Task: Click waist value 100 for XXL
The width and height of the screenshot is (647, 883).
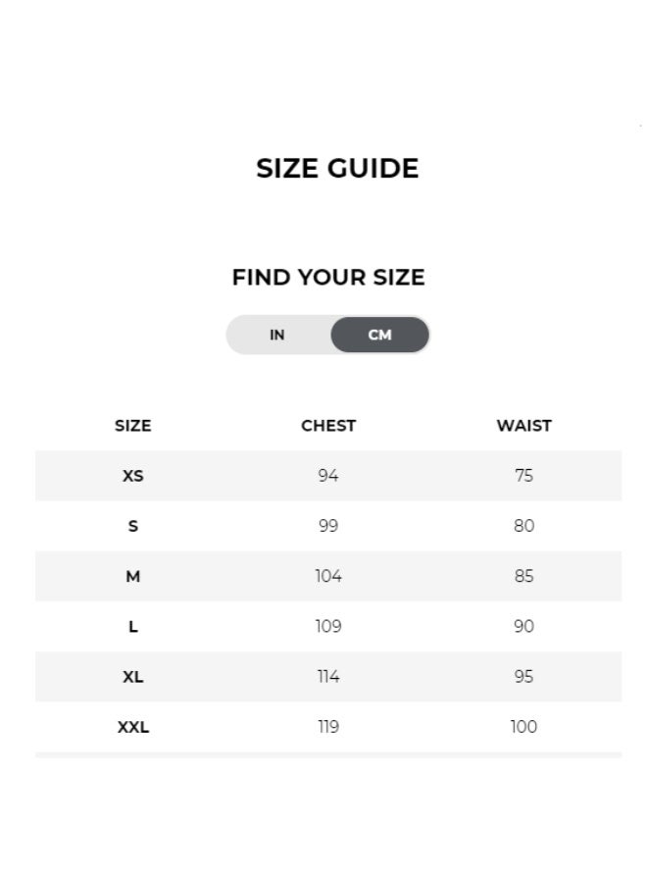Action: tap(524, 726)
